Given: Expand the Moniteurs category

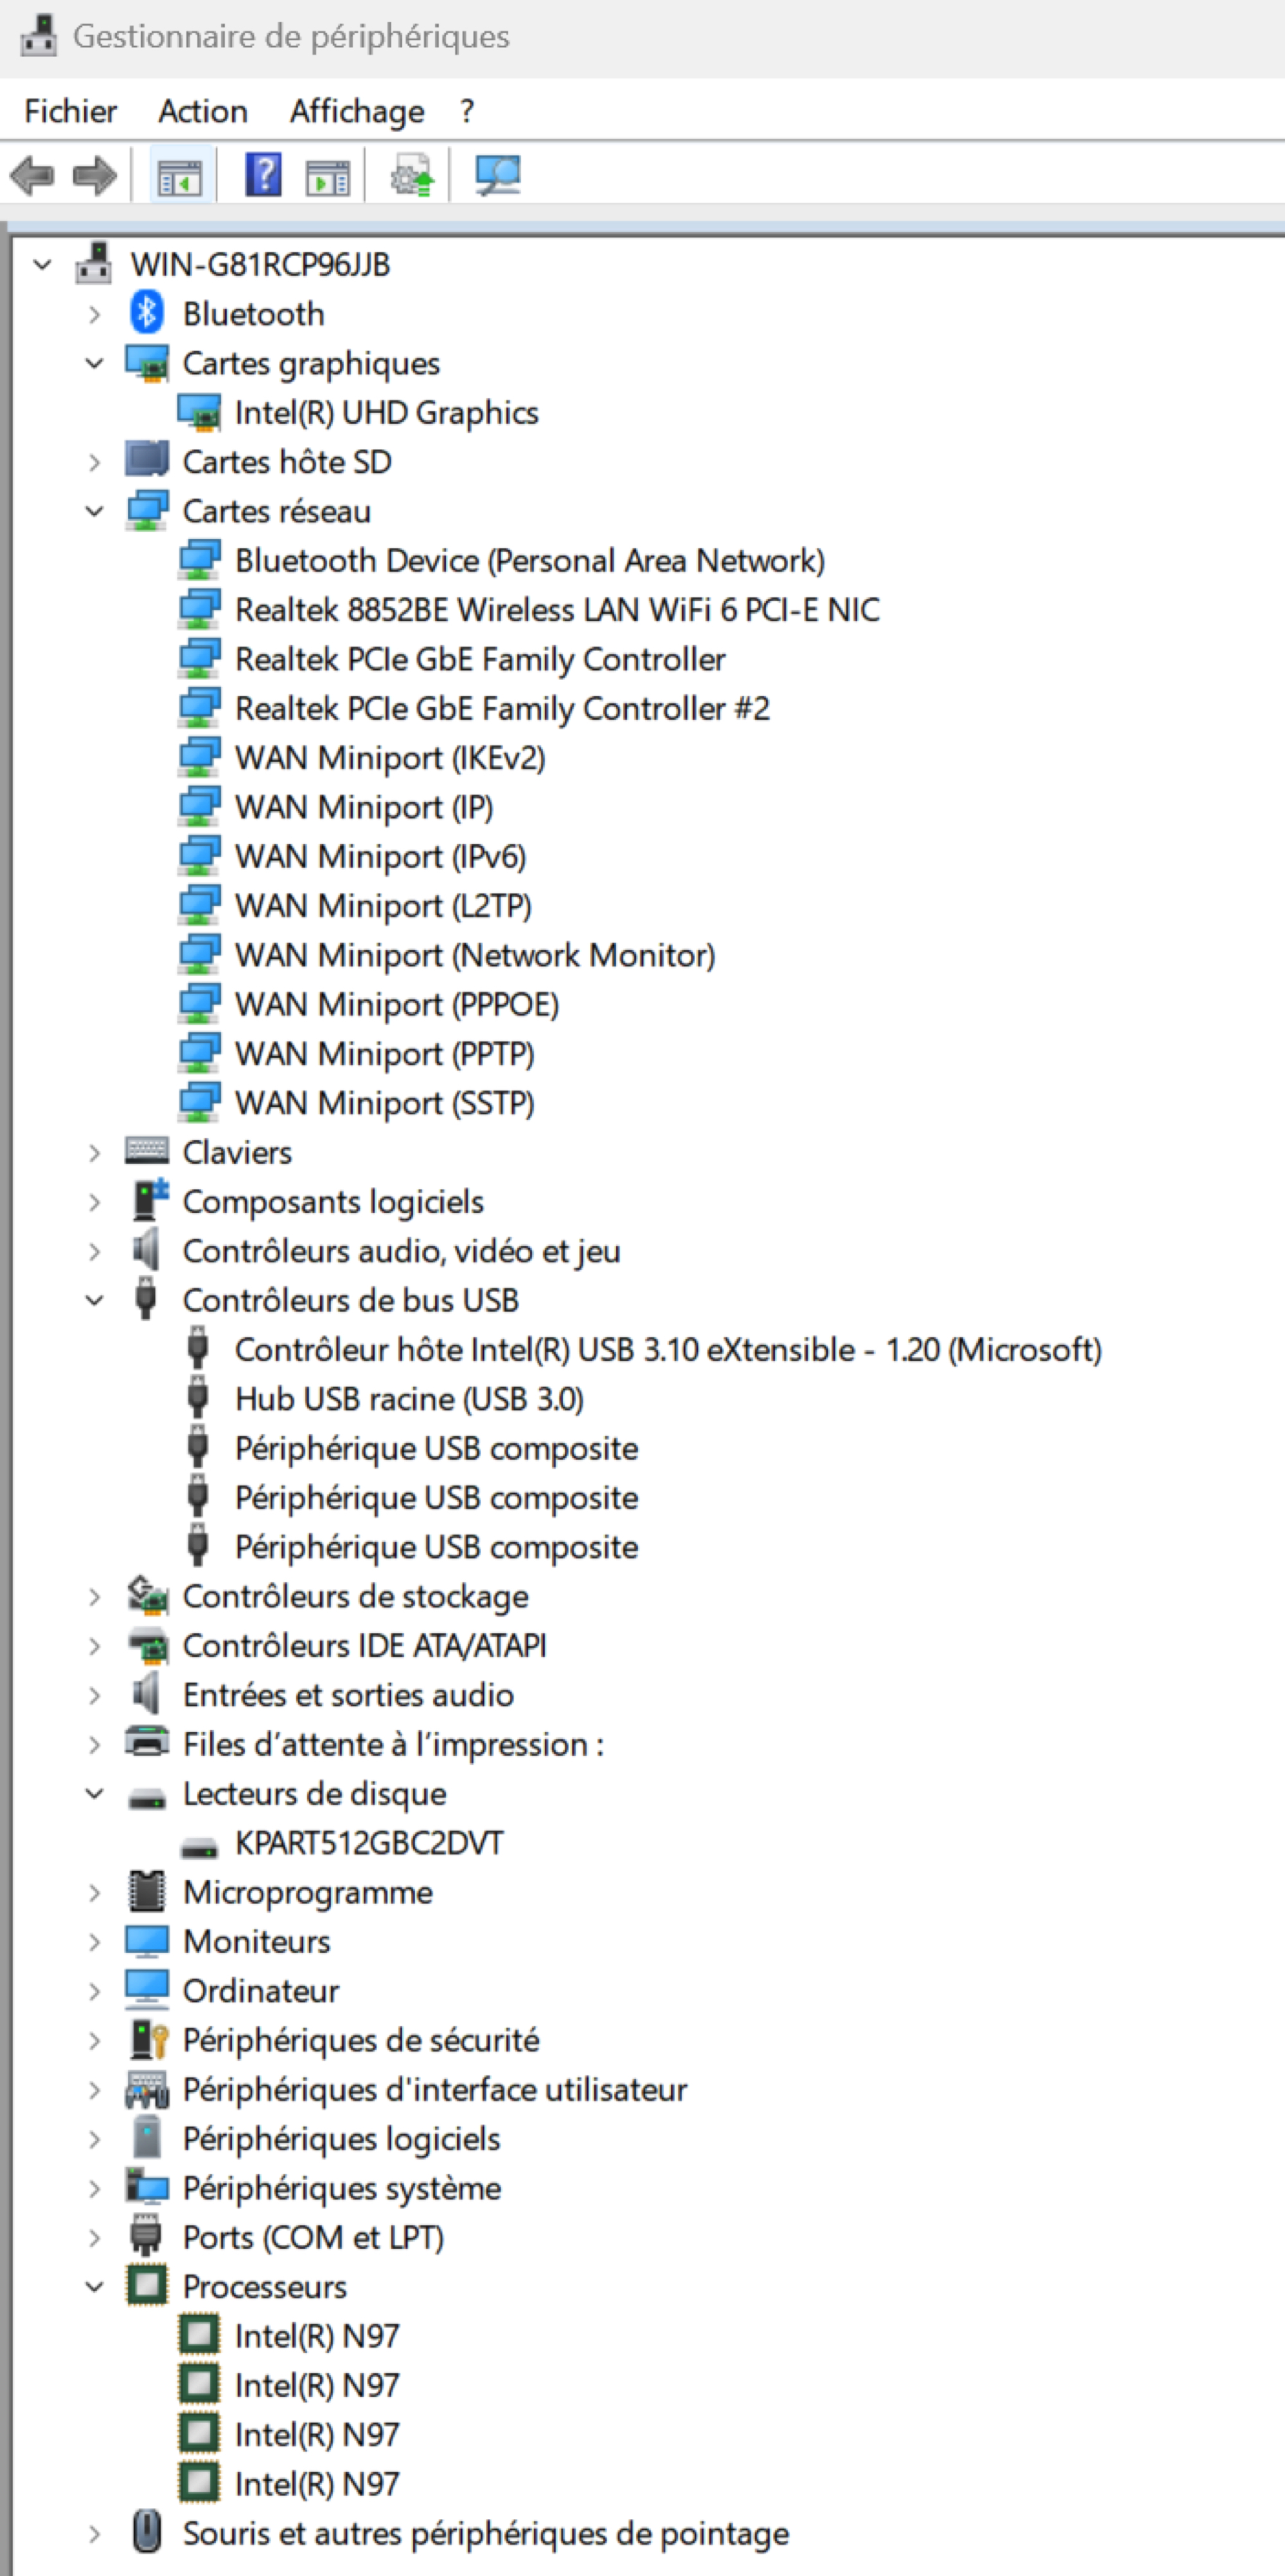Looking at the screenshot, I should (x=94, y=1942).
